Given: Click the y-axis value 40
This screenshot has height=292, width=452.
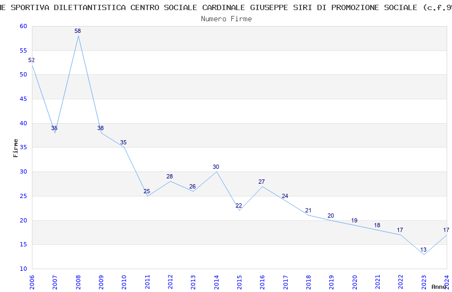Looking at the screenshot, I should (x=23, y=123).
